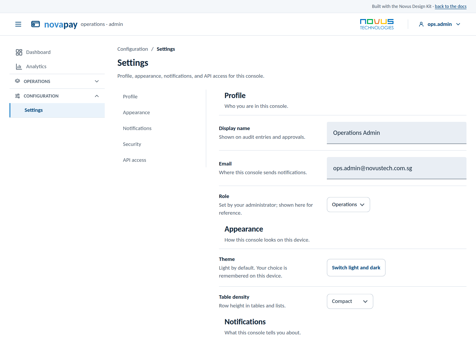This screenshot has height=341, width=476.
Task: Click the Operations layers icon
Action: [17, 81]
